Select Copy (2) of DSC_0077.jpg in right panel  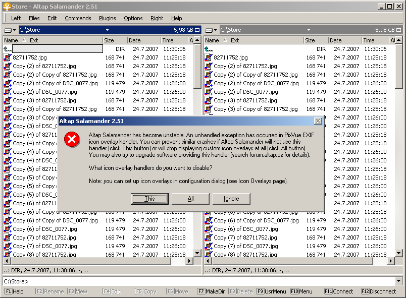pyautogui.click(x=246, y=92)
